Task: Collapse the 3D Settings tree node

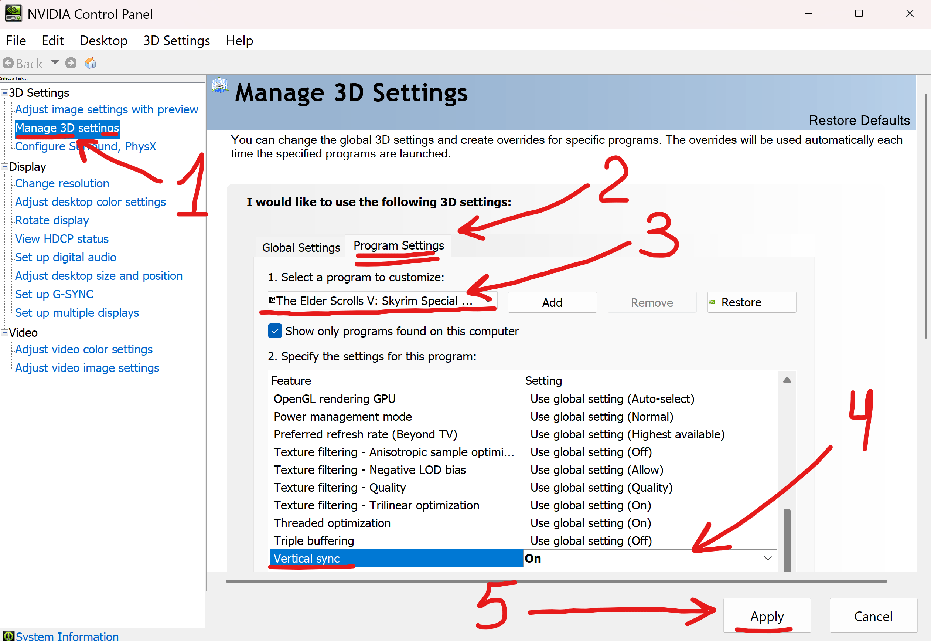Action: click(x=4, y=93)
